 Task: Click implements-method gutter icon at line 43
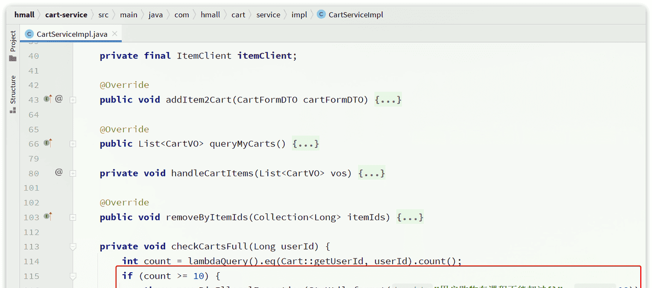[x=48, y=99]
